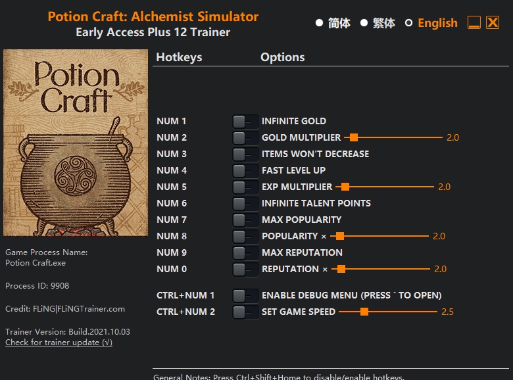Toggle the Fast Level Up switch

tap(245, 170)
